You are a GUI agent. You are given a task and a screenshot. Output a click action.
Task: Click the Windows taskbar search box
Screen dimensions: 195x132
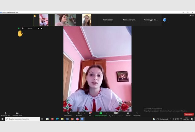(x=22, y=119)
